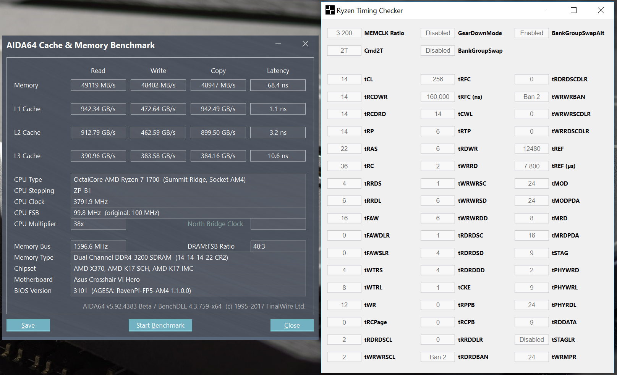Close the Ryzen Timing Checker window
Viewport: 617px width, 375px height.
coord(601,10)
